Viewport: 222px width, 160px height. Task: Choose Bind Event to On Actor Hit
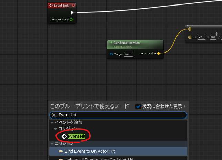(x=90, y=151)
